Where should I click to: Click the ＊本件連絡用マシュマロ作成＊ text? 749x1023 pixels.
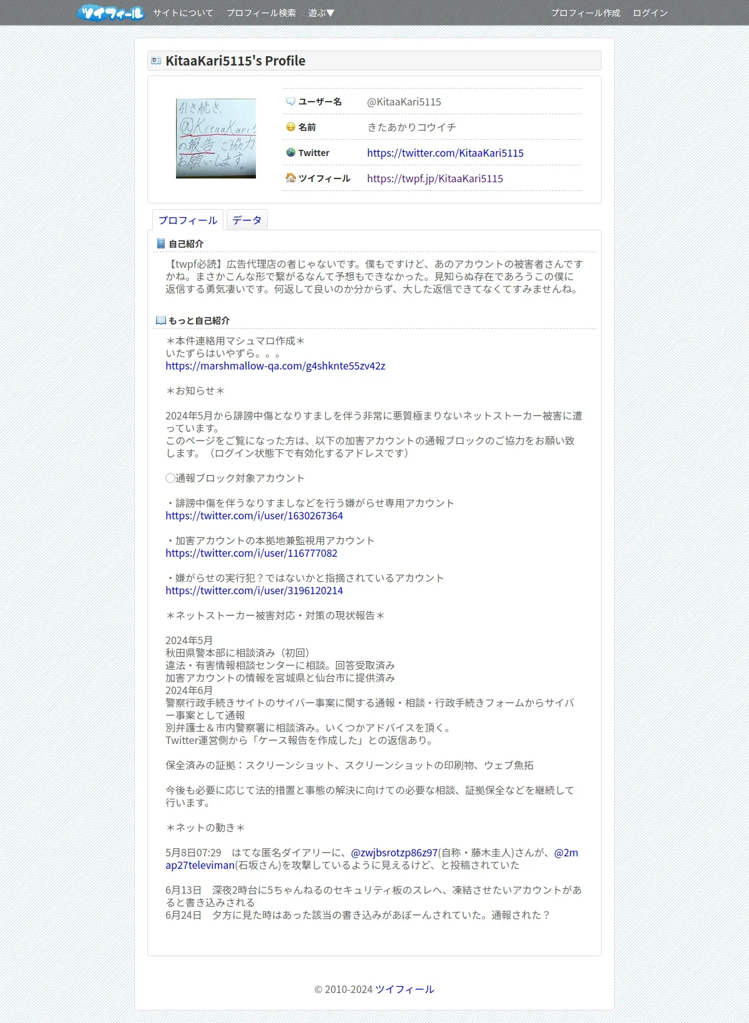235,341
